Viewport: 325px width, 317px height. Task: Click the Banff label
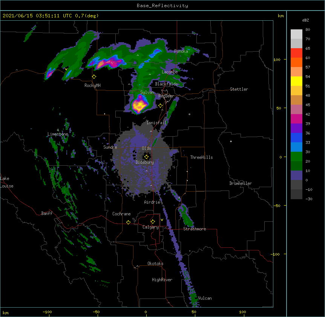(x=47, y=213)
